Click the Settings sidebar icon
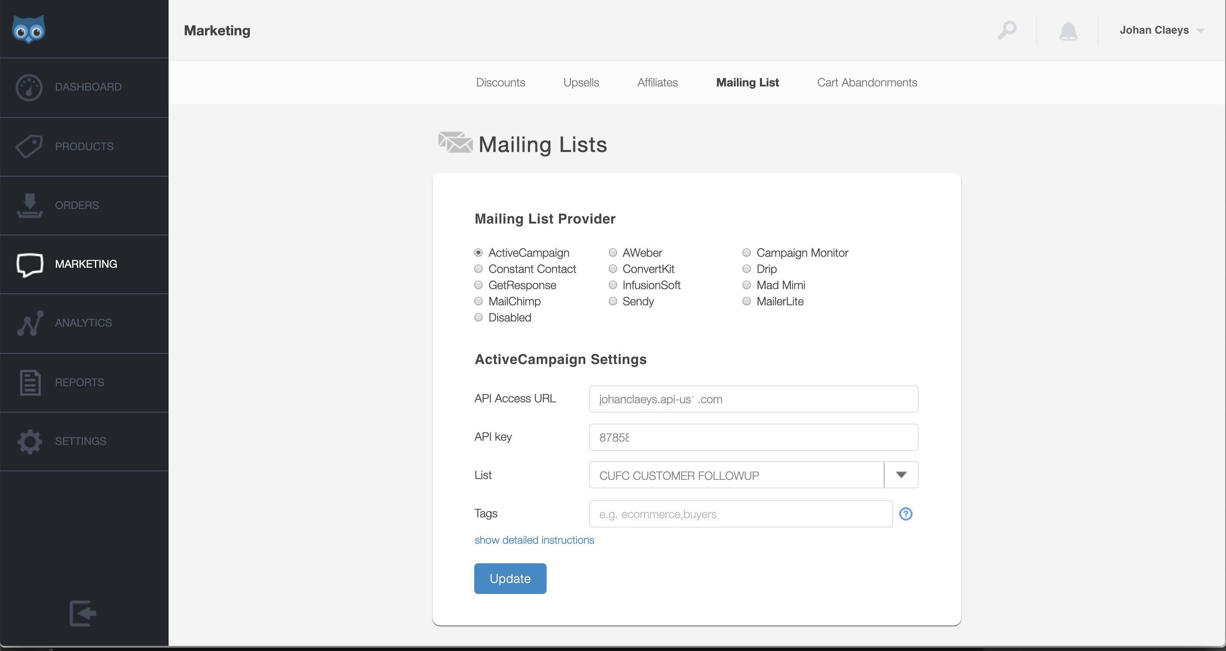This screenshot has height=651, width=1226. click(x=29, y=441)
